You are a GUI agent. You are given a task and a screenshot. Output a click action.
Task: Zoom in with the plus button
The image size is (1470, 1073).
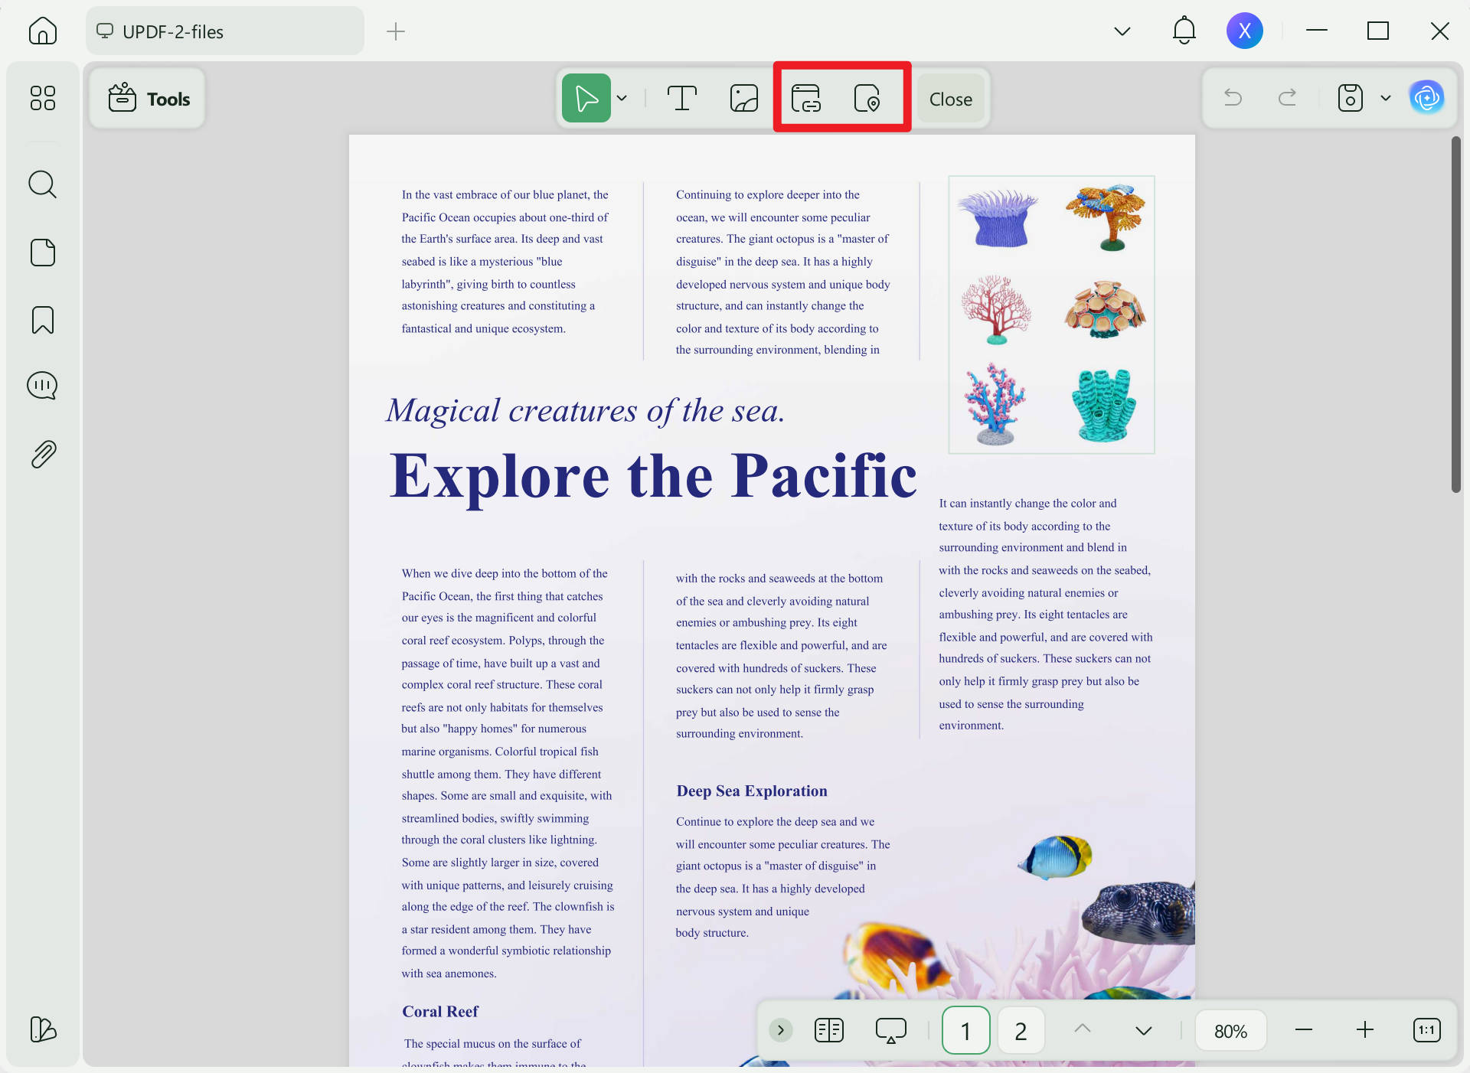(1365, 1030)
